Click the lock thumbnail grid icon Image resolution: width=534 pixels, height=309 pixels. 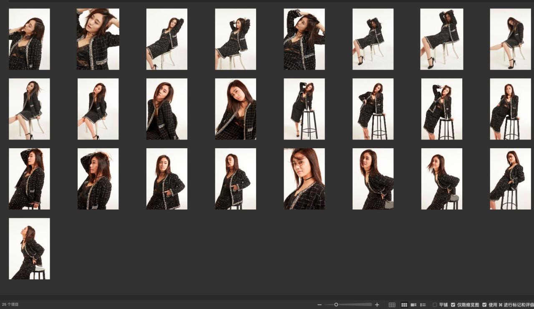click(x=392, y=305)
